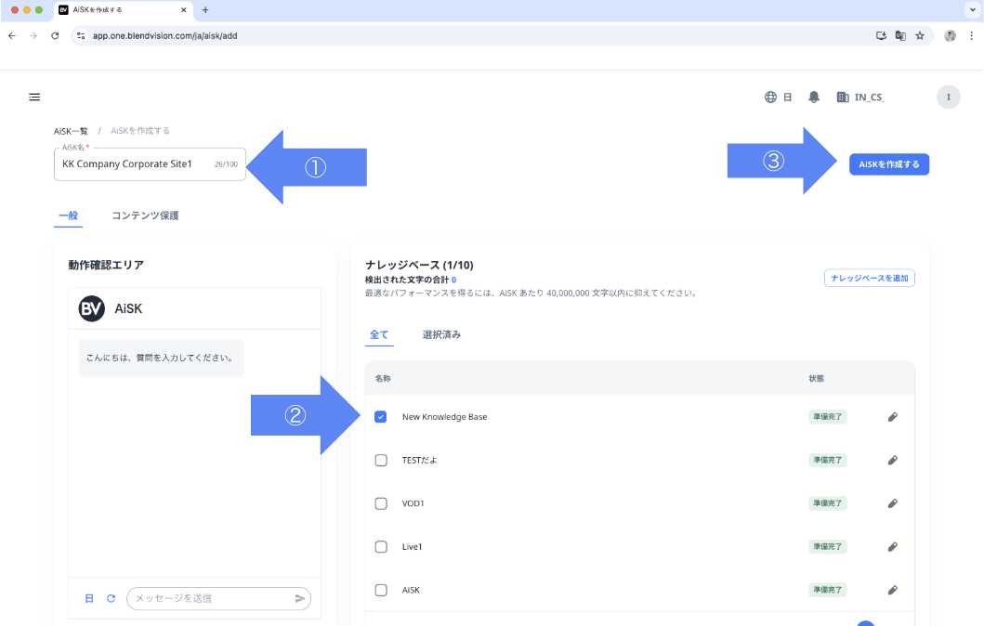Edit New Knowledge Base with pencil icon
Screen dimensions: 984x626
pyautogui.click(x=892, y=416)
